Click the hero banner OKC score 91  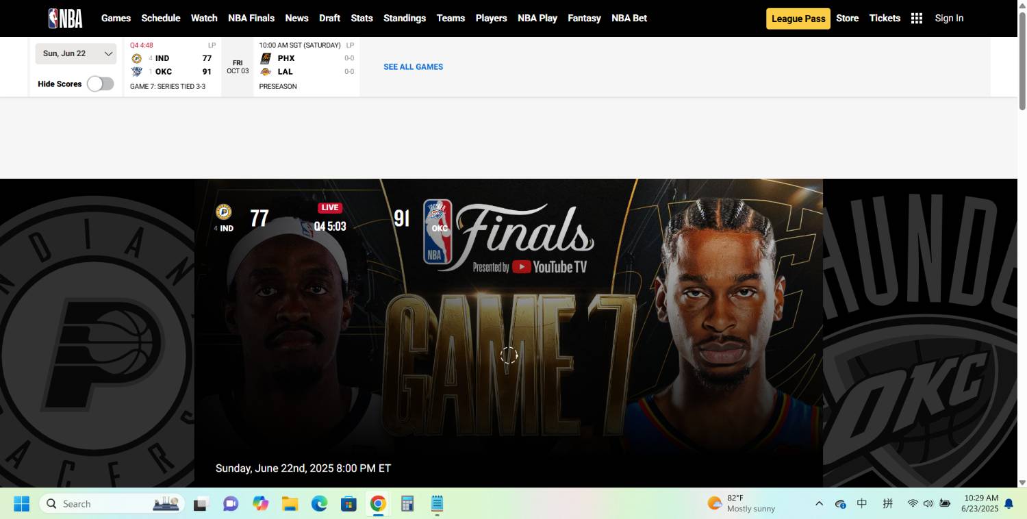click(x=402, y=218)
